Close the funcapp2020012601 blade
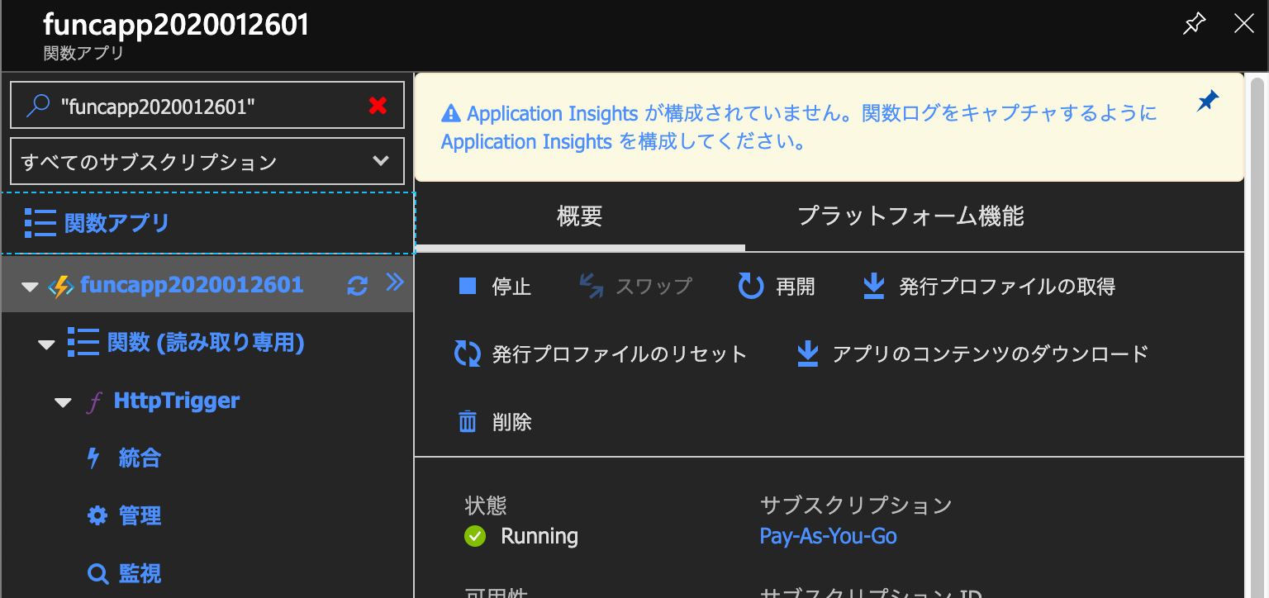This screenshot has height=598, width=1269. (1243, 24)
